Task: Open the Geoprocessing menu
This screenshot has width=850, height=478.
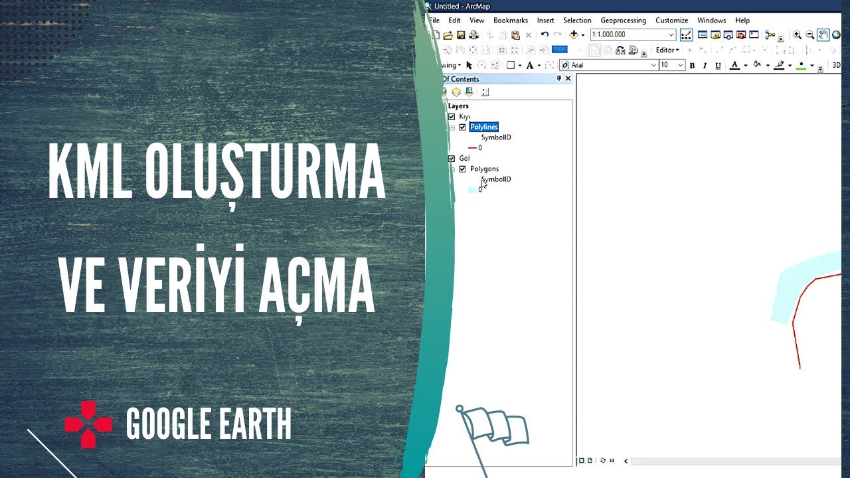Action: 624,21
